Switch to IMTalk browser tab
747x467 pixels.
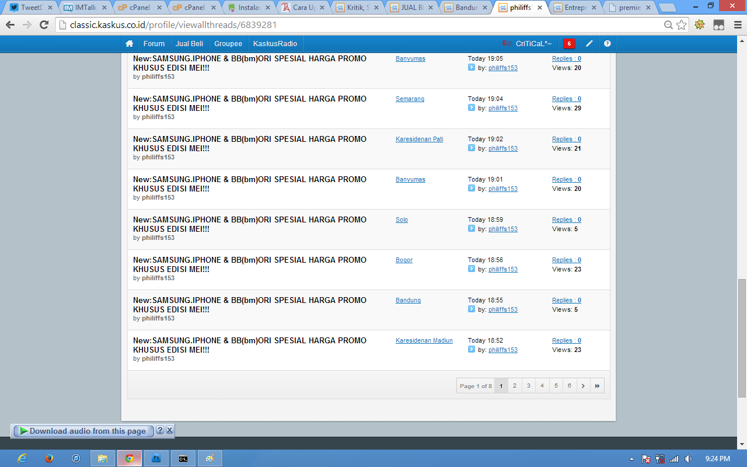[85, 8]
